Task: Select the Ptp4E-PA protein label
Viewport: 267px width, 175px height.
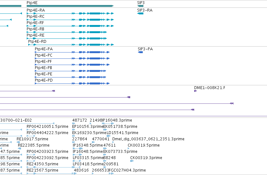Action: click(44, 49)
